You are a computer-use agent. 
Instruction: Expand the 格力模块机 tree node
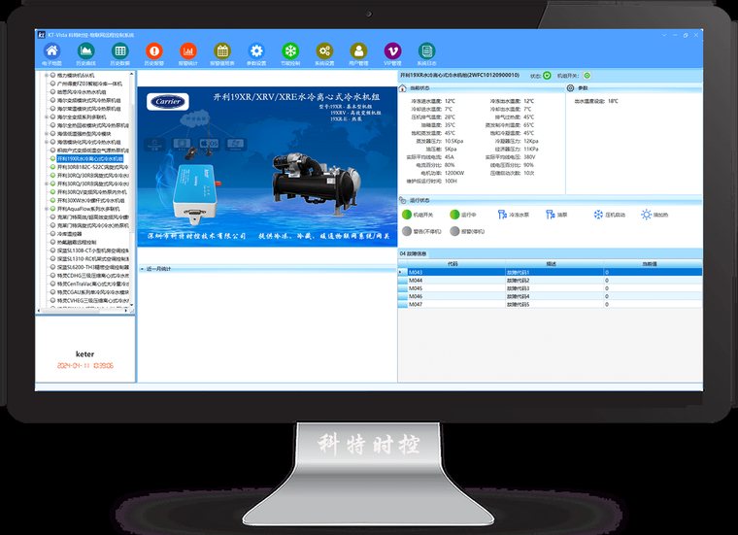point(47,76)
